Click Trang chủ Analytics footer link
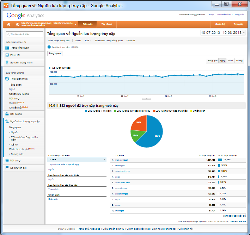Viewport: 250px width, 235px height. [x=89, y=229]
